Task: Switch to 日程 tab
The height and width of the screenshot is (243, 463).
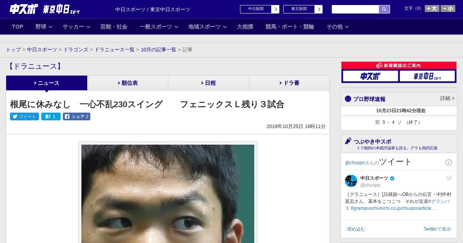Action: (208, 83)
